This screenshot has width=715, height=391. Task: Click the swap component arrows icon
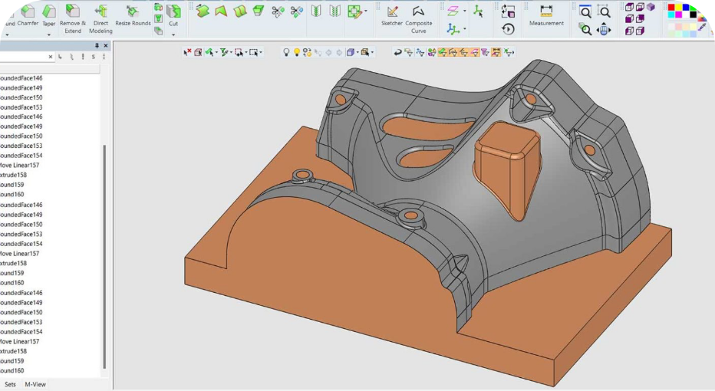pos(508,11)
